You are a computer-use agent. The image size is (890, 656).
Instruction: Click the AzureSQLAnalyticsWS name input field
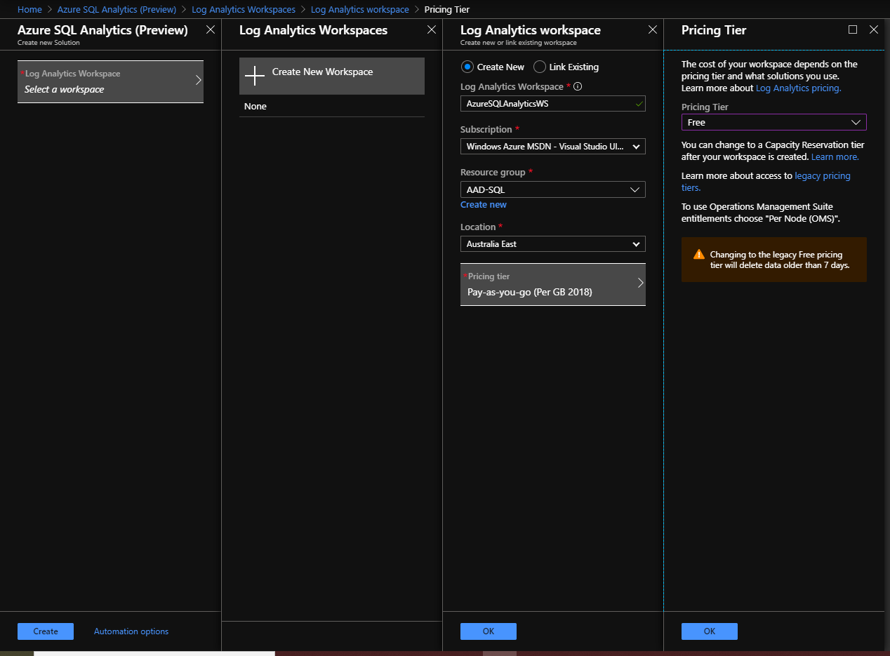(553, 104)
